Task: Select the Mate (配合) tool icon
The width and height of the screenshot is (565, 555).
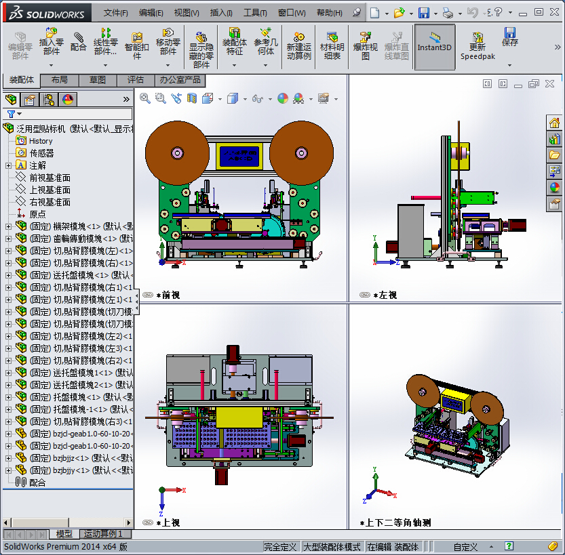Action: click(x=78, y=42)
